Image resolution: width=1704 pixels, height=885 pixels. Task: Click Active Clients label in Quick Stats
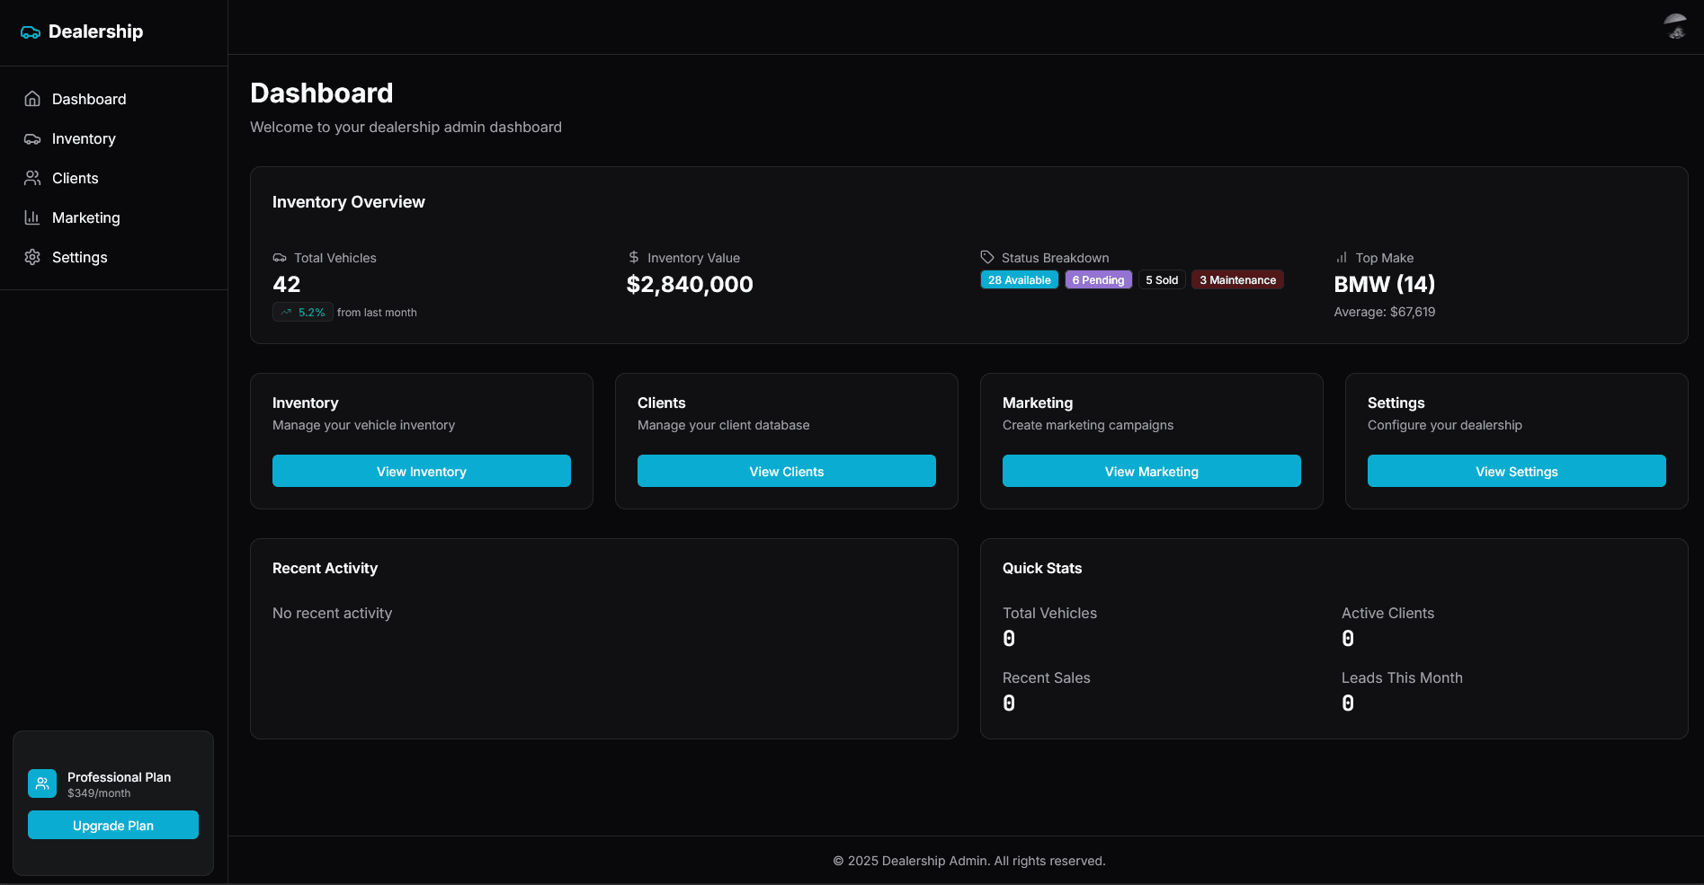(x=1387, y=613)
